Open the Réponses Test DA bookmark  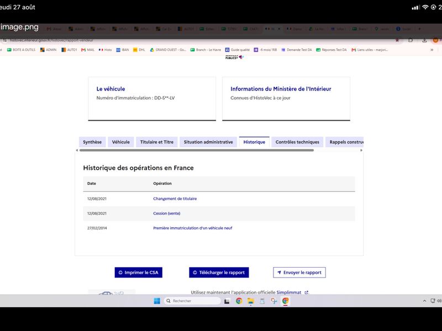331,50
